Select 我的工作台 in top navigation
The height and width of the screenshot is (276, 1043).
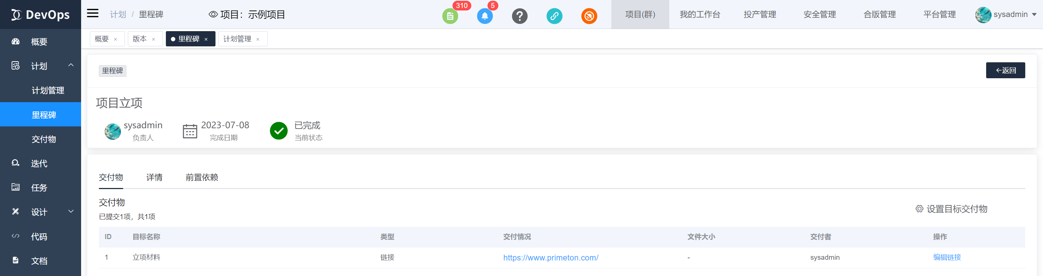click(x=700, y=14)
